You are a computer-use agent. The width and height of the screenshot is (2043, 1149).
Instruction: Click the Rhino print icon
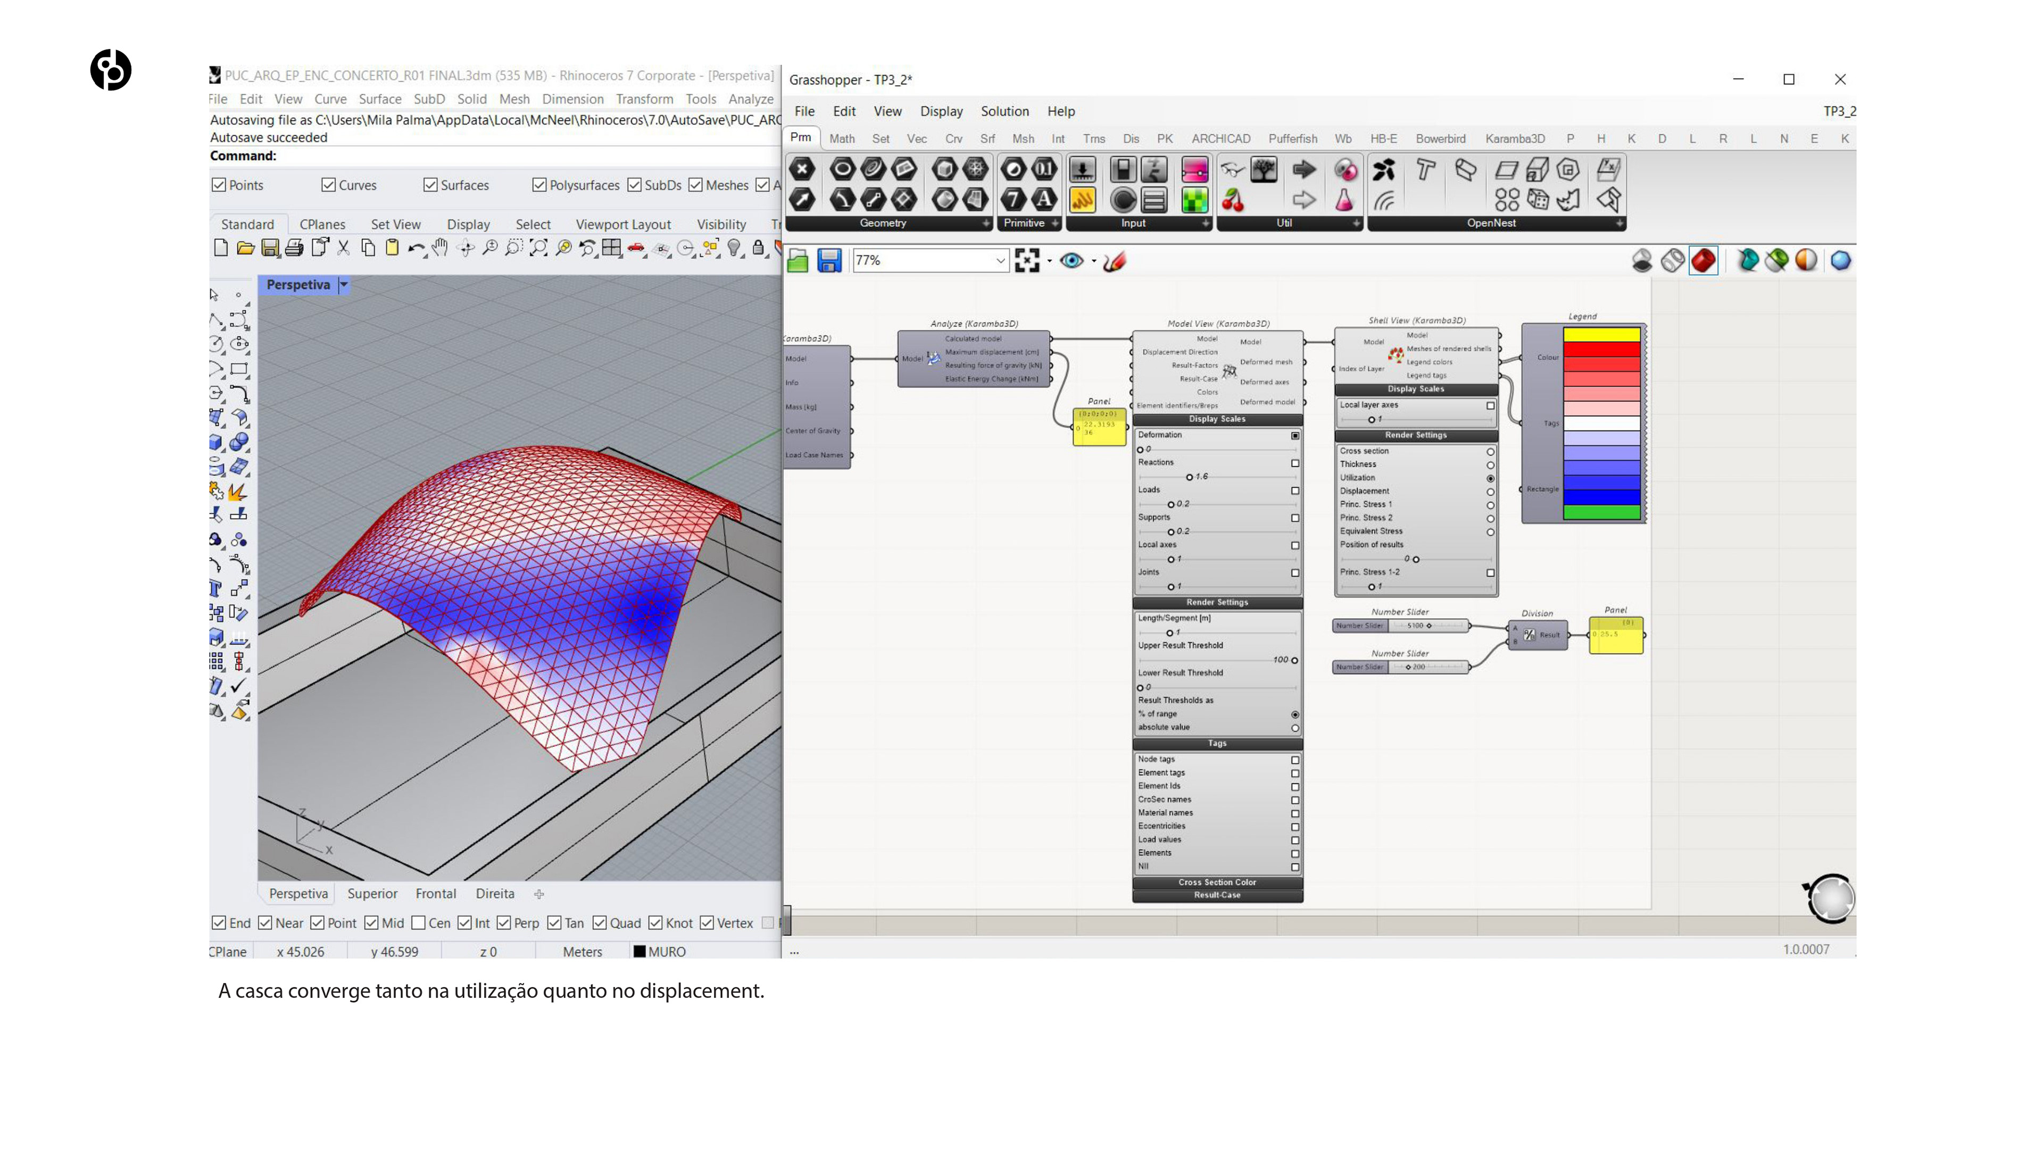tap(294, 248)
